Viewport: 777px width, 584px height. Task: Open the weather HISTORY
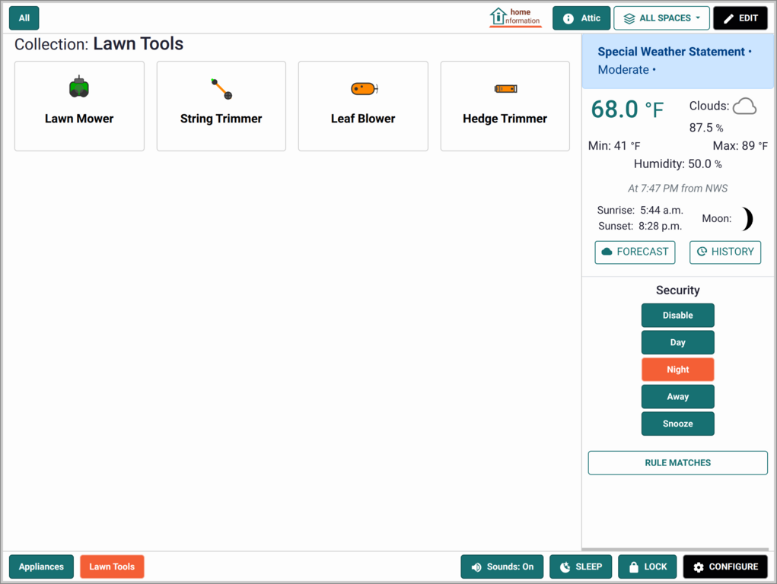[x=725, y=252]
